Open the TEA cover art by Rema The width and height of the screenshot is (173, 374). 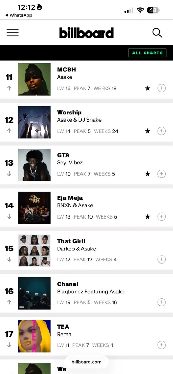(x=34, y=336)
